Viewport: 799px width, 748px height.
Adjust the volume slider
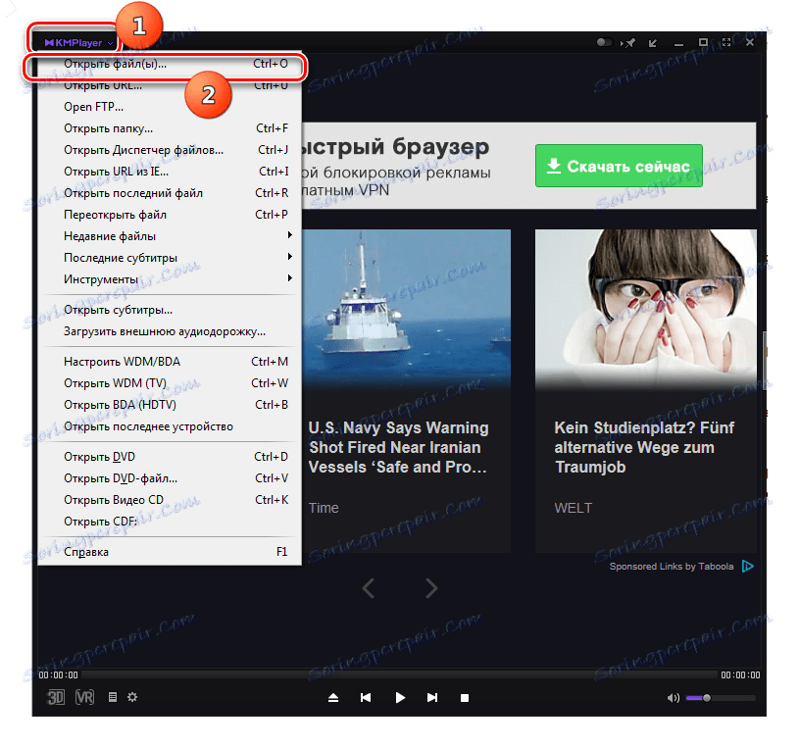[x=721, y=698]
